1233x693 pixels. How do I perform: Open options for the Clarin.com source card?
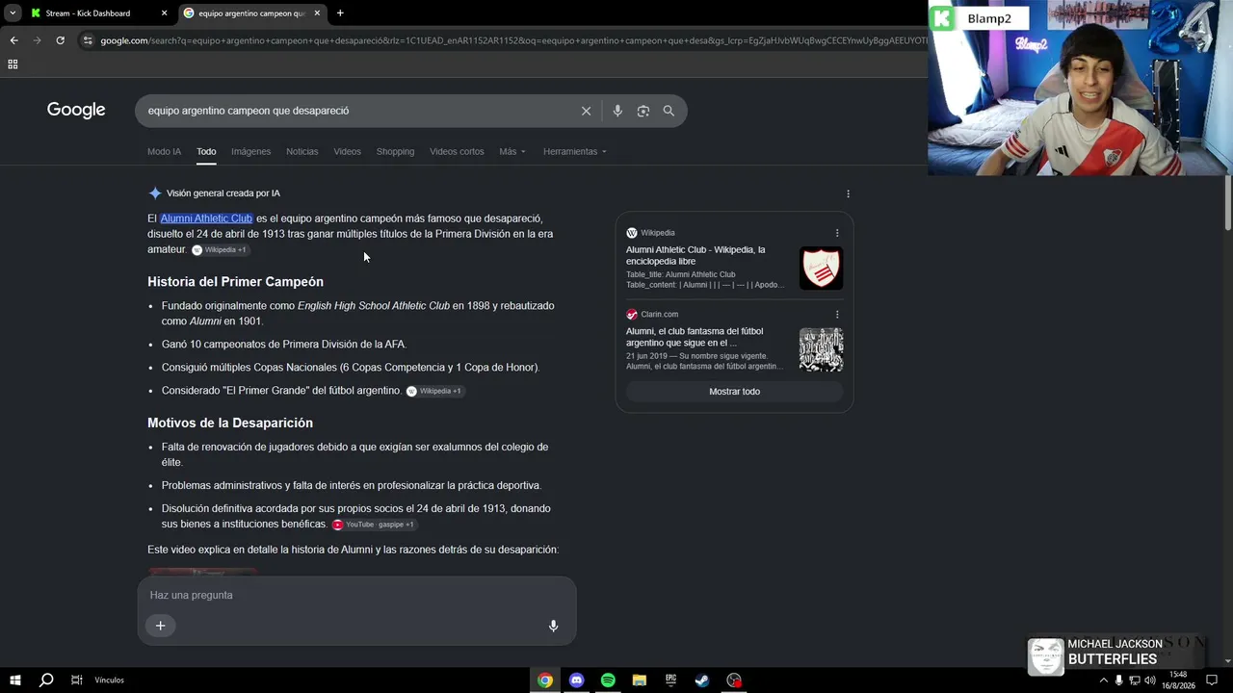click(837, 314)
